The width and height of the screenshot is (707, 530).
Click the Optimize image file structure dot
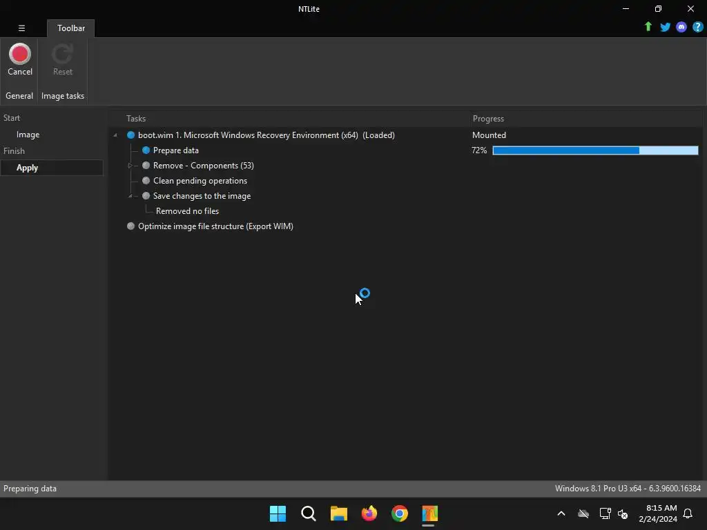tap(130, 226)
